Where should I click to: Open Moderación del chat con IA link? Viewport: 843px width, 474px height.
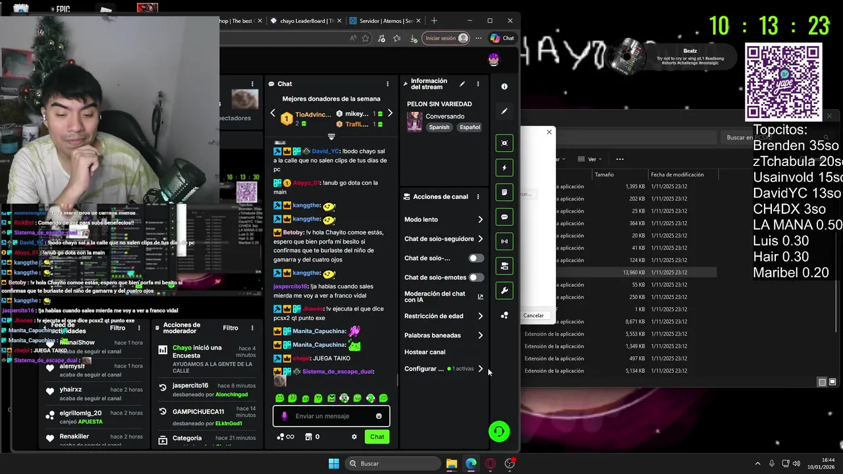pyautogui.click(x=444, y=297)
